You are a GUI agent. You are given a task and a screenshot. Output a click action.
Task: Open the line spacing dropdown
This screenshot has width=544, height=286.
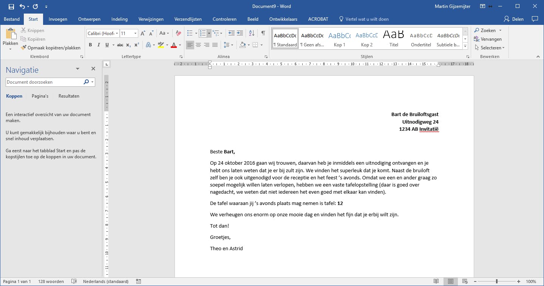(x=228, y=45)
